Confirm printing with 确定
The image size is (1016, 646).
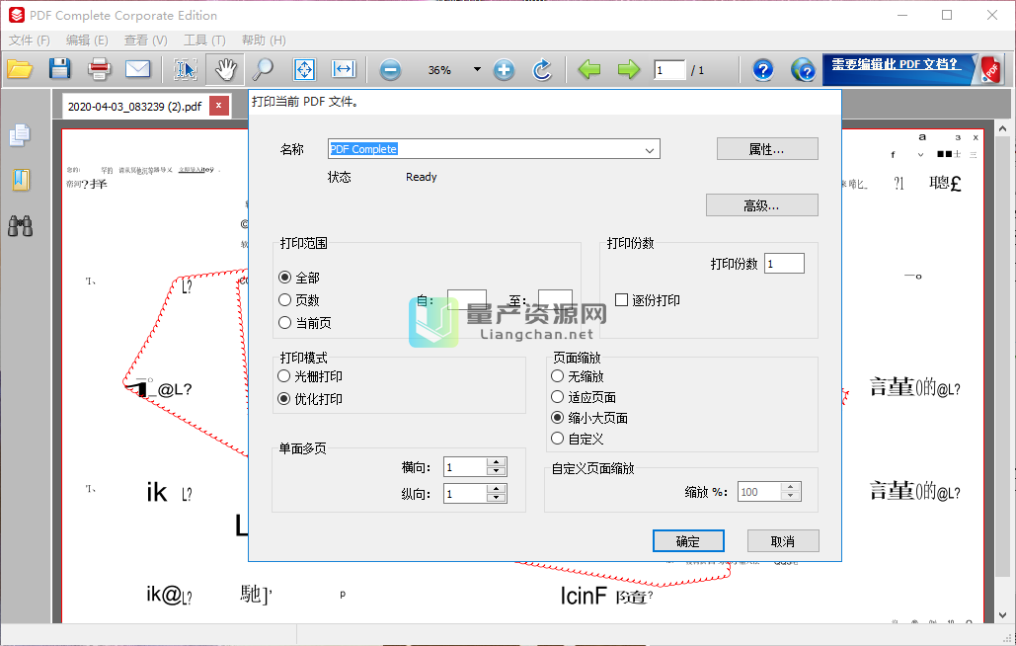688,541
